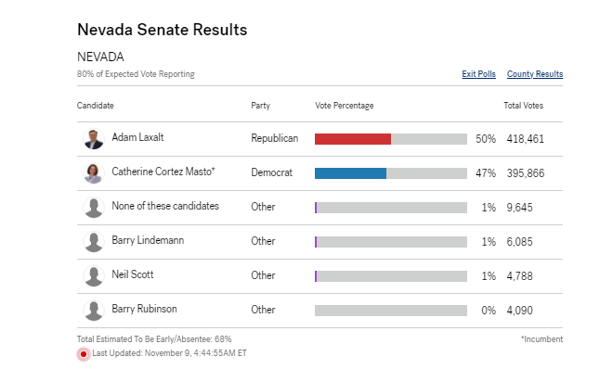The height and width of the screenshot is (382, 613).
Task: Select the Adam Laxalt name text
Action: click(x=137, y=137)
